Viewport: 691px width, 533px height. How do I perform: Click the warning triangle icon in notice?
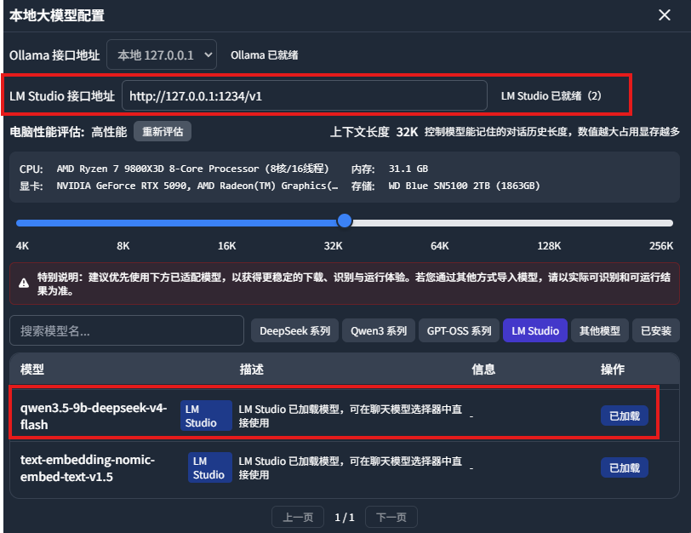(x=24, y=284)
